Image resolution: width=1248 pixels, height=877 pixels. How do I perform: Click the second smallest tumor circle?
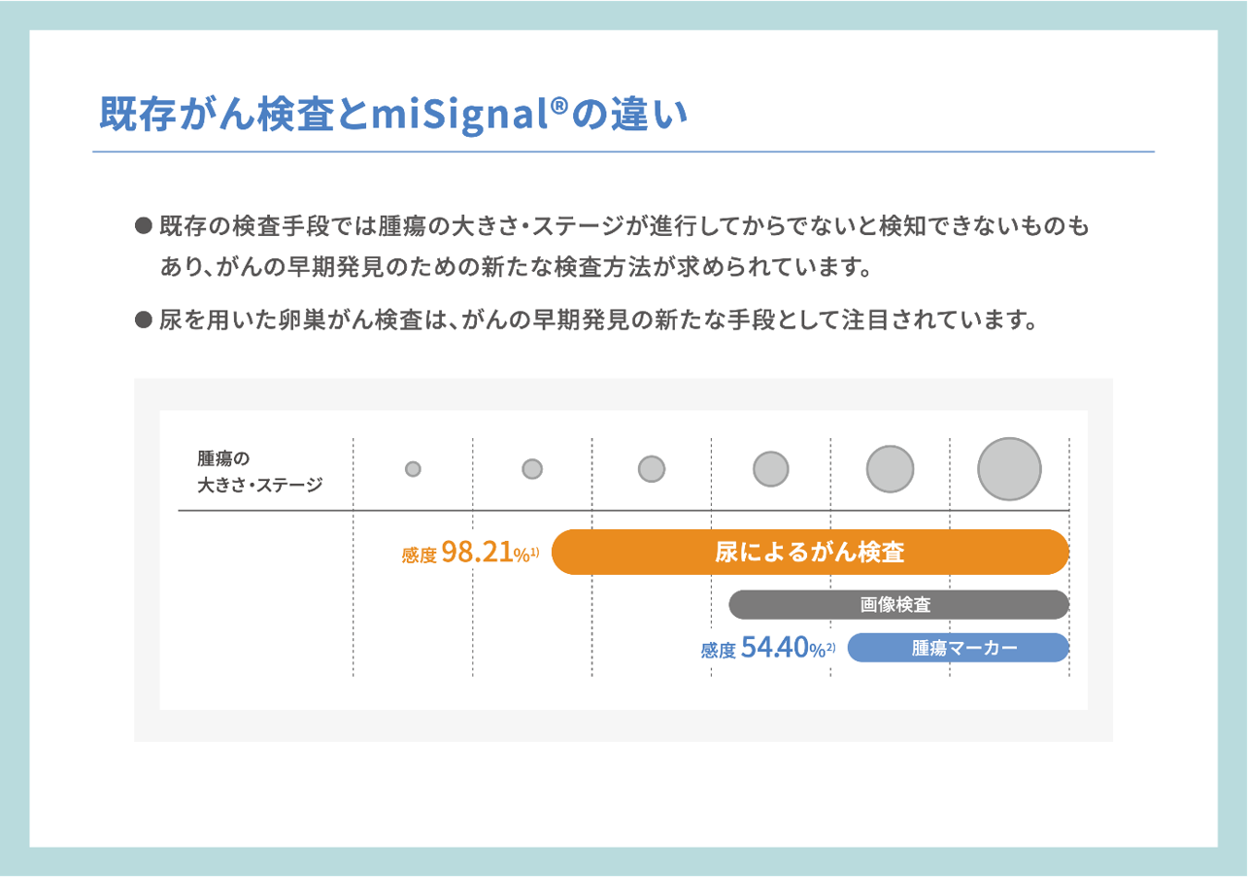[532, 469]
